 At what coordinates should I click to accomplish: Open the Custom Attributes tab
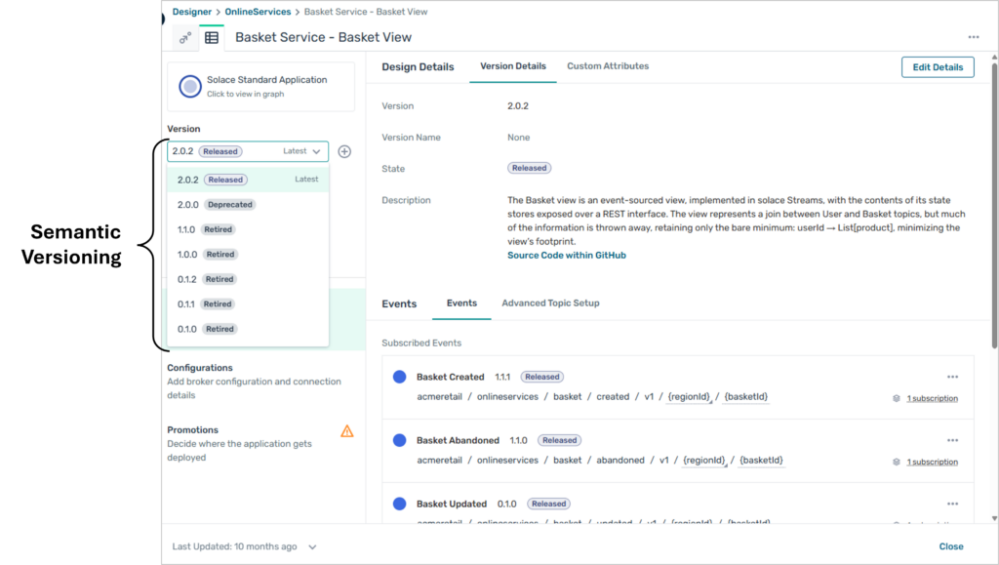point(607,66)
